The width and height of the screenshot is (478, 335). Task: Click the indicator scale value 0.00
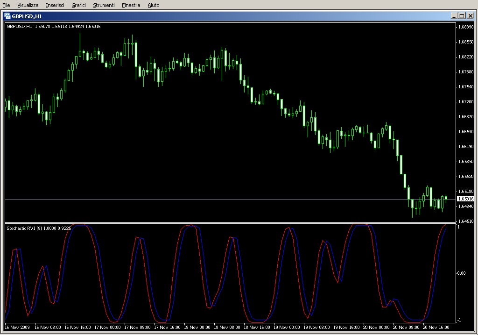pyautogui.click(x=461, y=273)
